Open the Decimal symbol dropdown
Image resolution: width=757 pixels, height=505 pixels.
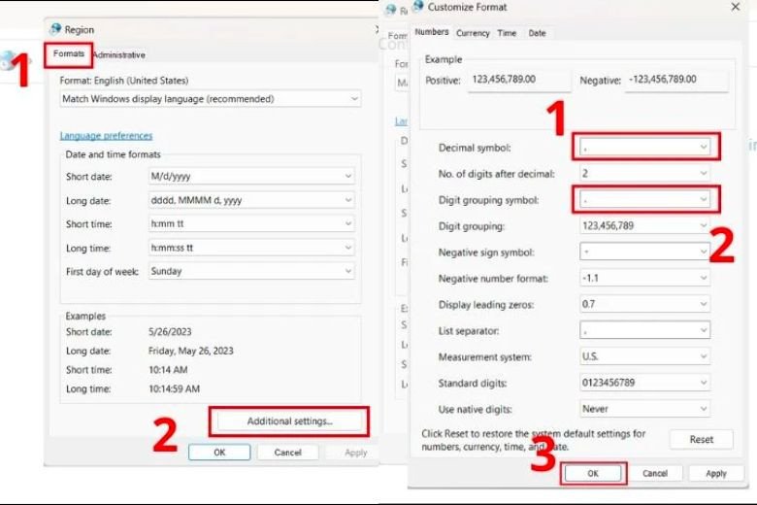pos(645,147)
